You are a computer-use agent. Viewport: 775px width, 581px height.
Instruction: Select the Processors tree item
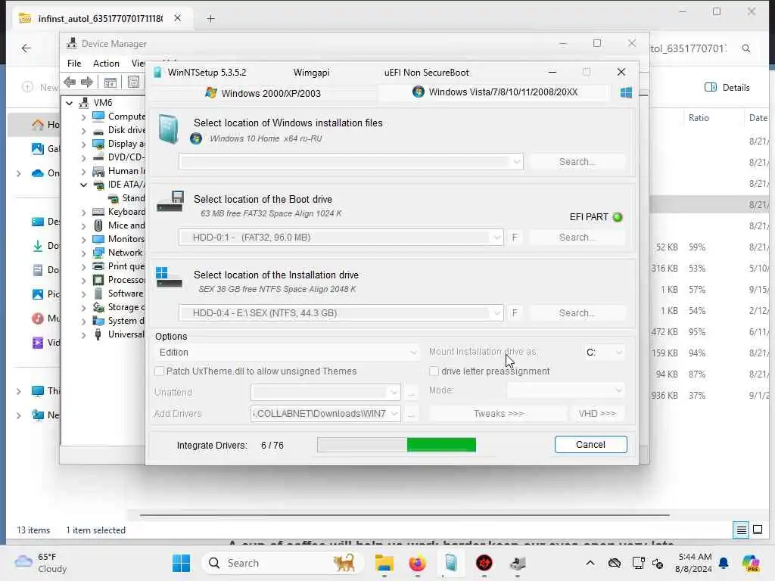coord(126,280)
